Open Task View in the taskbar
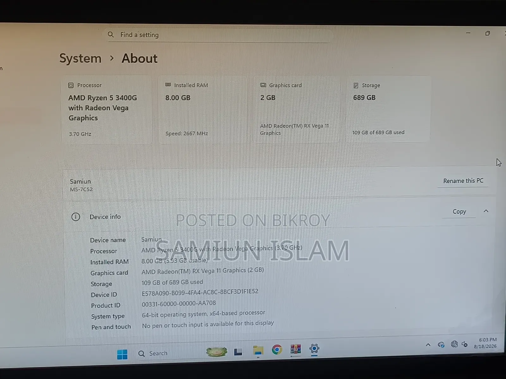Viewport: 506px width, 379px height. click(x=238, y=352)
